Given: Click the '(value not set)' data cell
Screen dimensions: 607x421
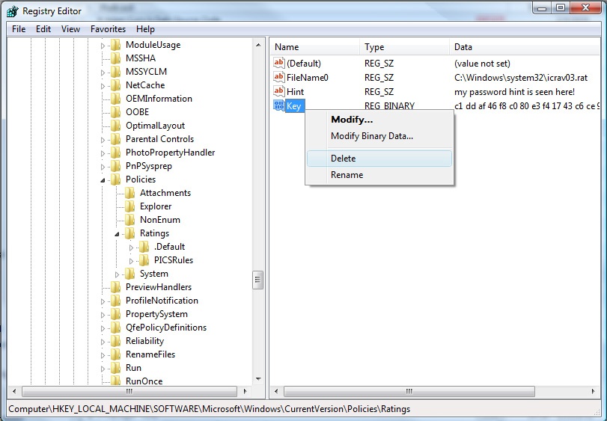Looking at the screenshot, I should [x=482, y=64].
